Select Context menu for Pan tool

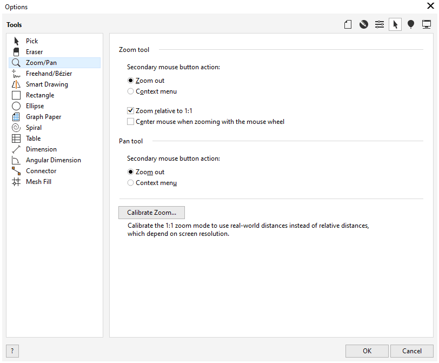coord(130,183)
